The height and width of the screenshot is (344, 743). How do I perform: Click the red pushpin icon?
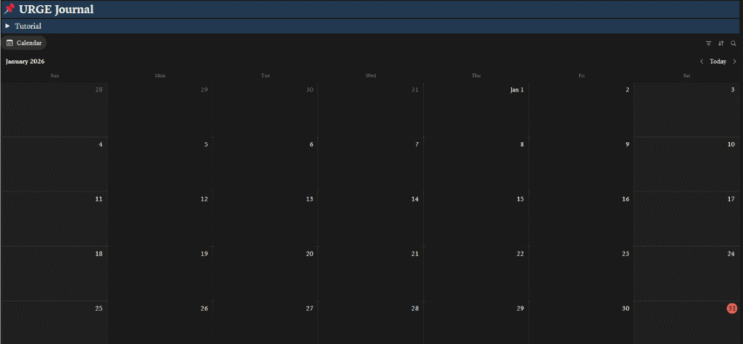click(9, 9)
